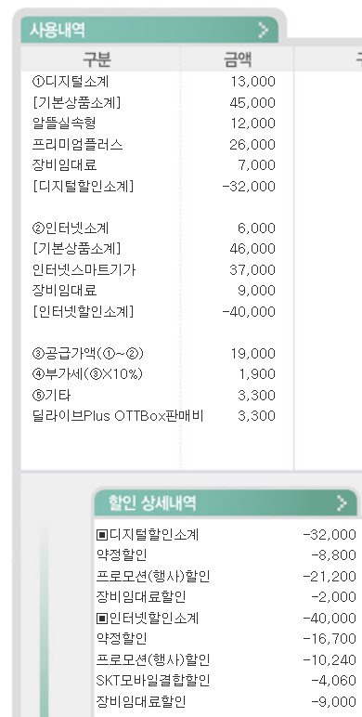362x717 pixels.
Task: Click the ①디지털소계 row label
Action: point(71,82)
